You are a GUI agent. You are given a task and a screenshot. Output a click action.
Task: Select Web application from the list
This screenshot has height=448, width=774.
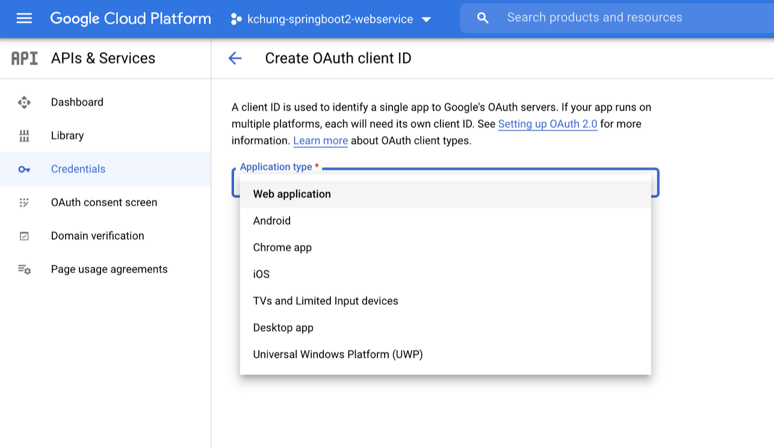tap(292, 194)
